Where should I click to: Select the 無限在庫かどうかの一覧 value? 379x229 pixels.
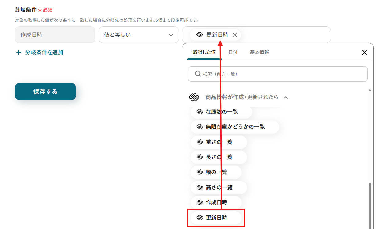[x=235, y=127]
